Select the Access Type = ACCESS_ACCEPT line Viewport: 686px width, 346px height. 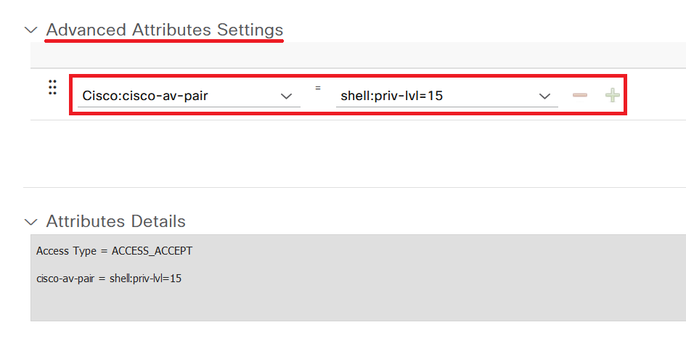click(x=114, y=251)
